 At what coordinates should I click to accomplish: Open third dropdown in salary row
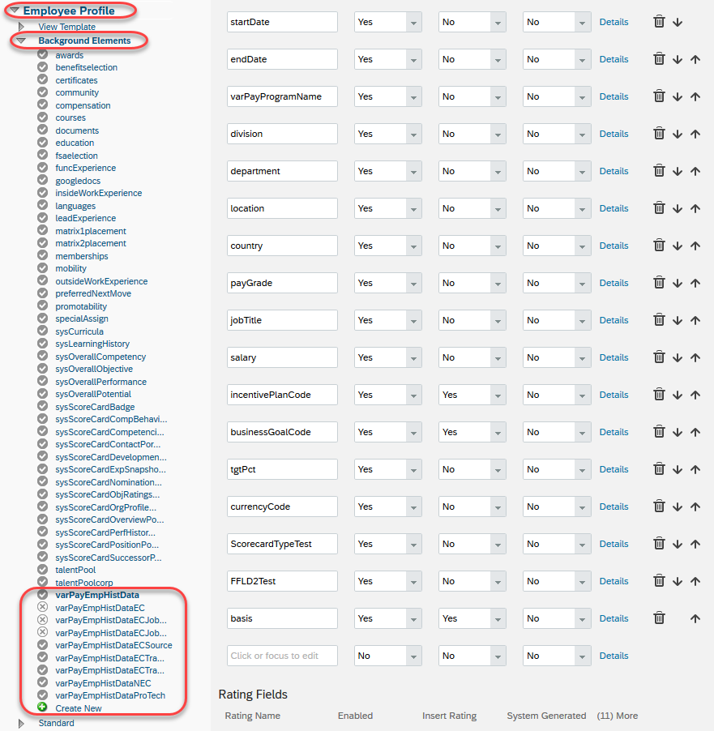coord(557,357)
